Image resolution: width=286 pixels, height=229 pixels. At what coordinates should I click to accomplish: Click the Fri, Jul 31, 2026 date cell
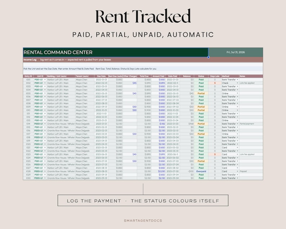click(x=236, y=52)
